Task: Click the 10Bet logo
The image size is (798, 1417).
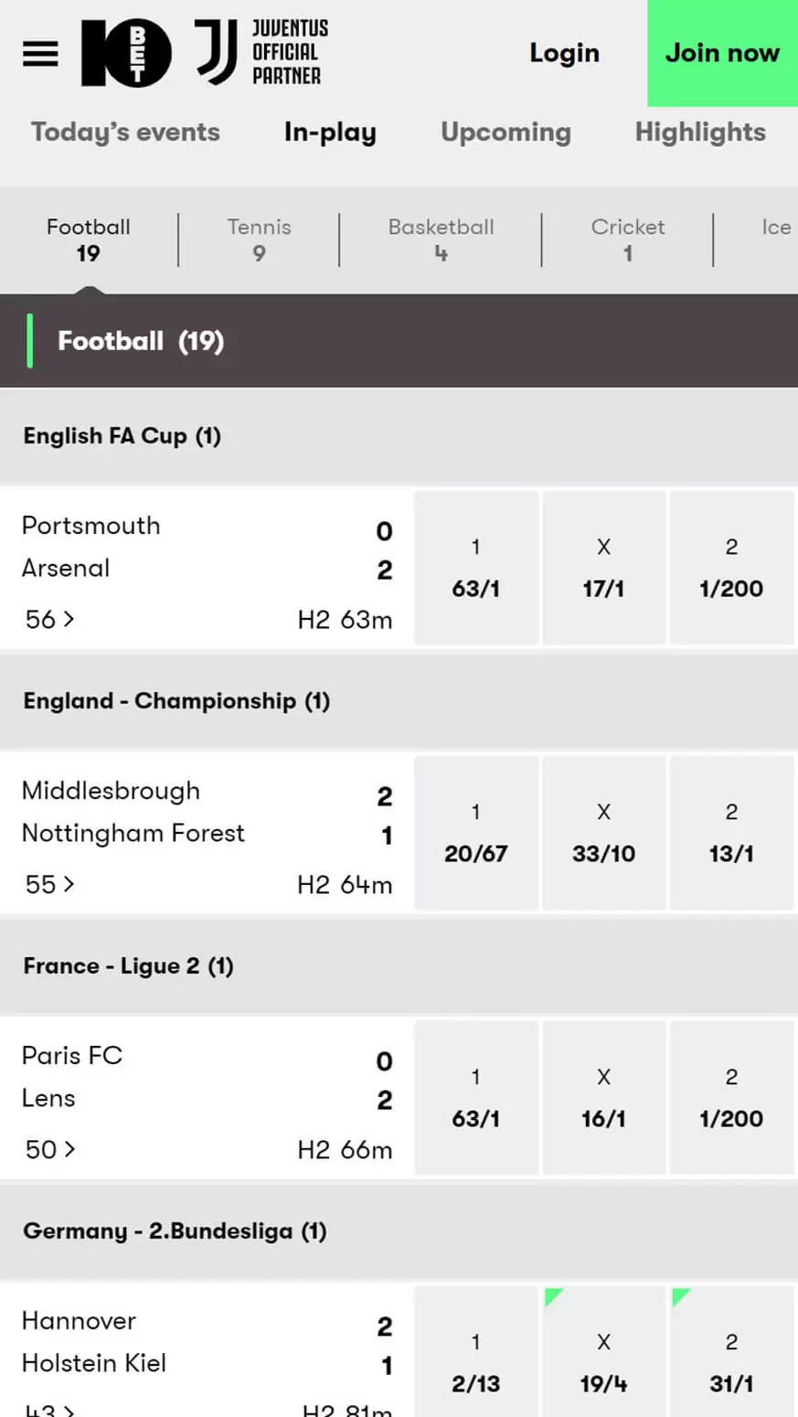Action: coord(126,53)
